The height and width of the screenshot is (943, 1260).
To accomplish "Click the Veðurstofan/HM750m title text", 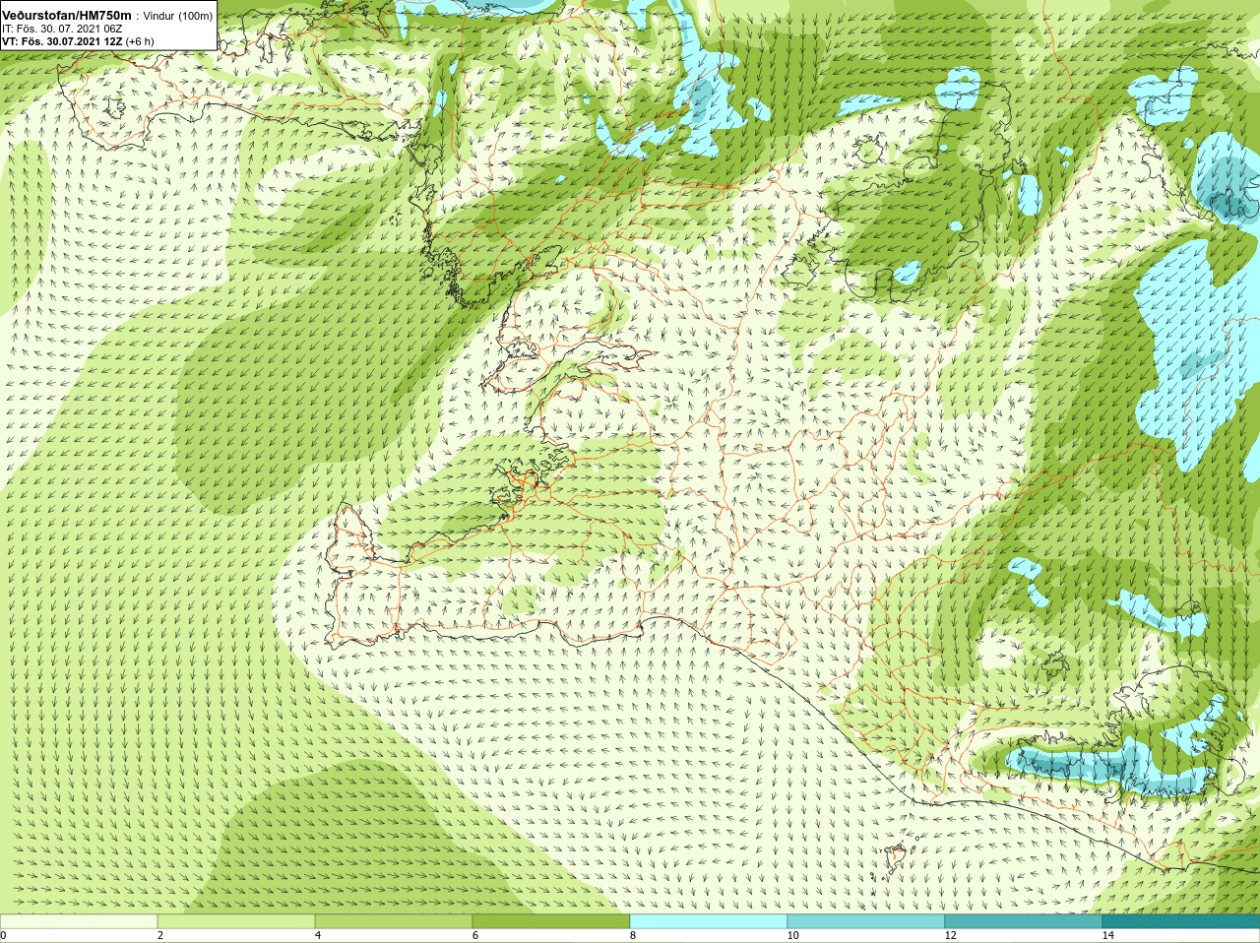I will tap(67, 15).
